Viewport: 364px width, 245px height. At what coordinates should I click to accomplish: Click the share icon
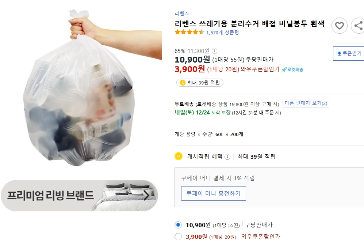(358, 26)
